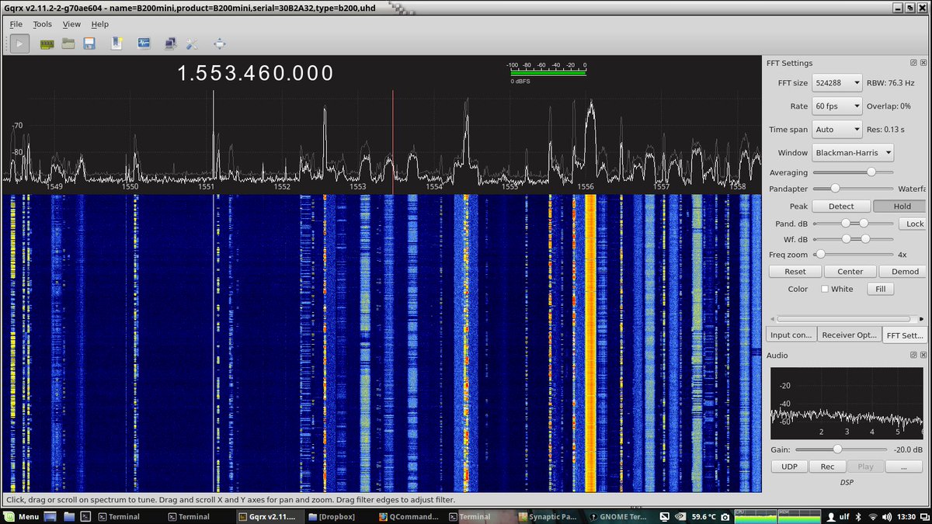The width and height of the screenshot is (932, 524).
Task: Launch terminal from taskbar quick icon
Action: point(87,516)
